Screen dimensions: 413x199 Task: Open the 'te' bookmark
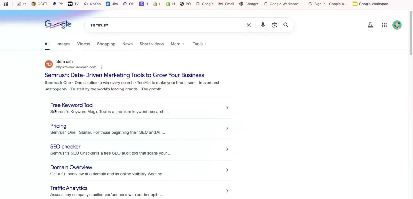(x=22, y=4)
